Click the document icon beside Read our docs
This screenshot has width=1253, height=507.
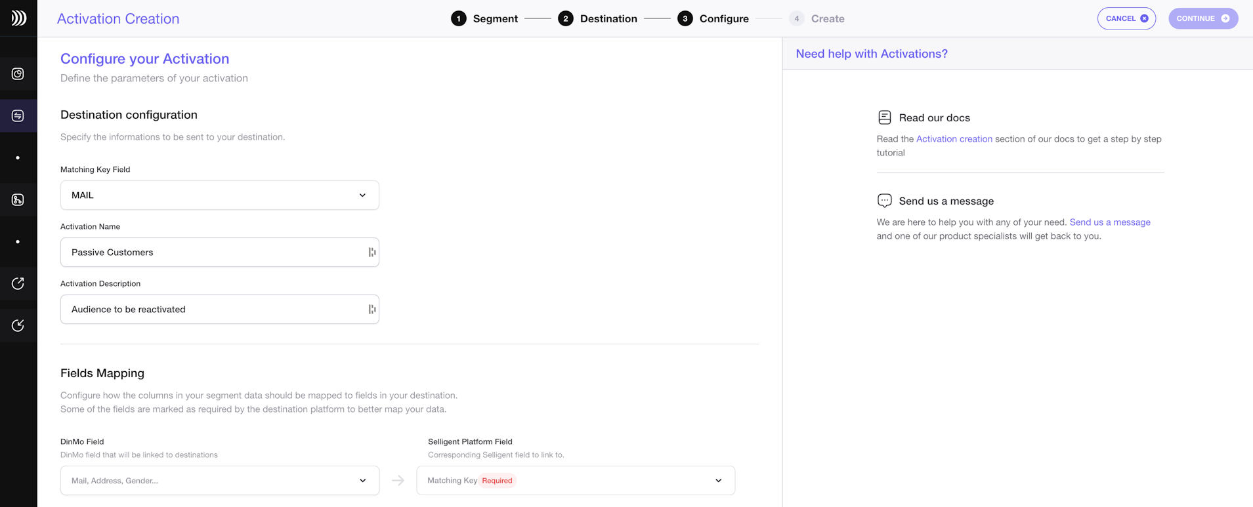(x=884, y=117)
